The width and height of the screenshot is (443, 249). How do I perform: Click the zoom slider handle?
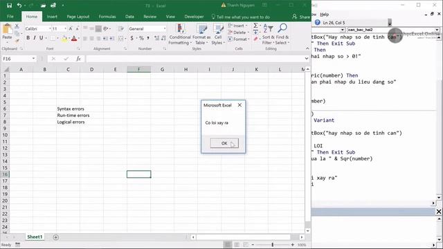(x=272, y=244)
